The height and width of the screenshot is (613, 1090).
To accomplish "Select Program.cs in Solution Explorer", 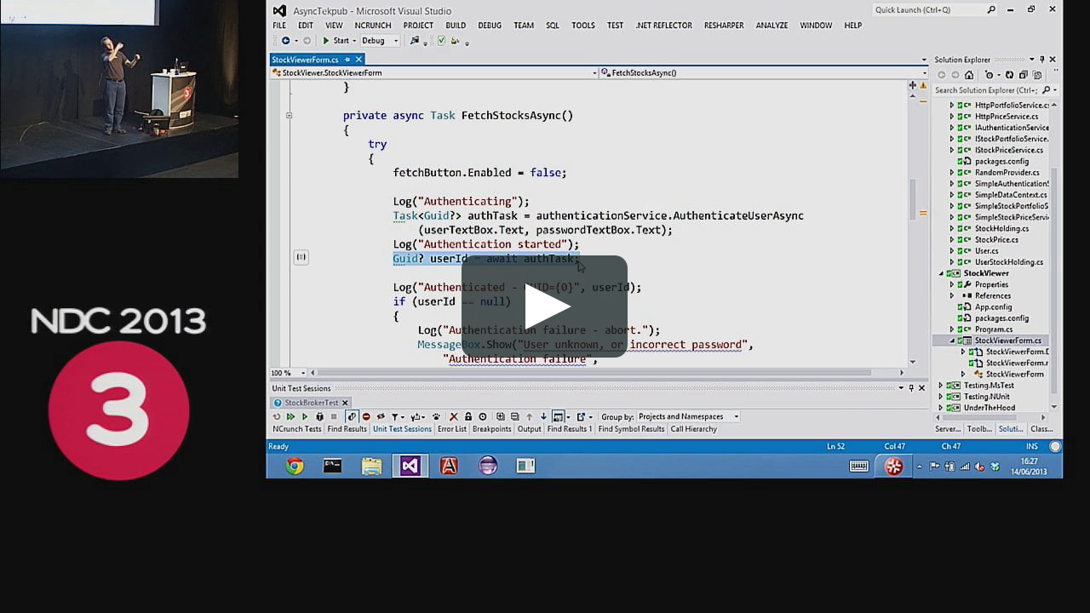I will click(x=994, y=329).
